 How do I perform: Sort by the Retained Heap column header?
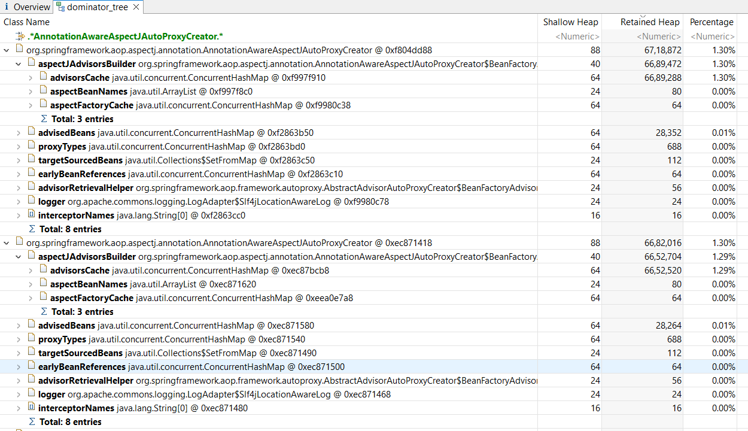point(650,22)
